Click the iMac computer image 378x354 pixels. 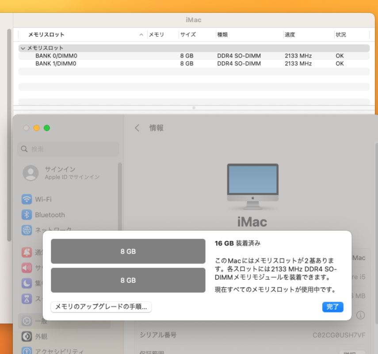tap(252, 186)
